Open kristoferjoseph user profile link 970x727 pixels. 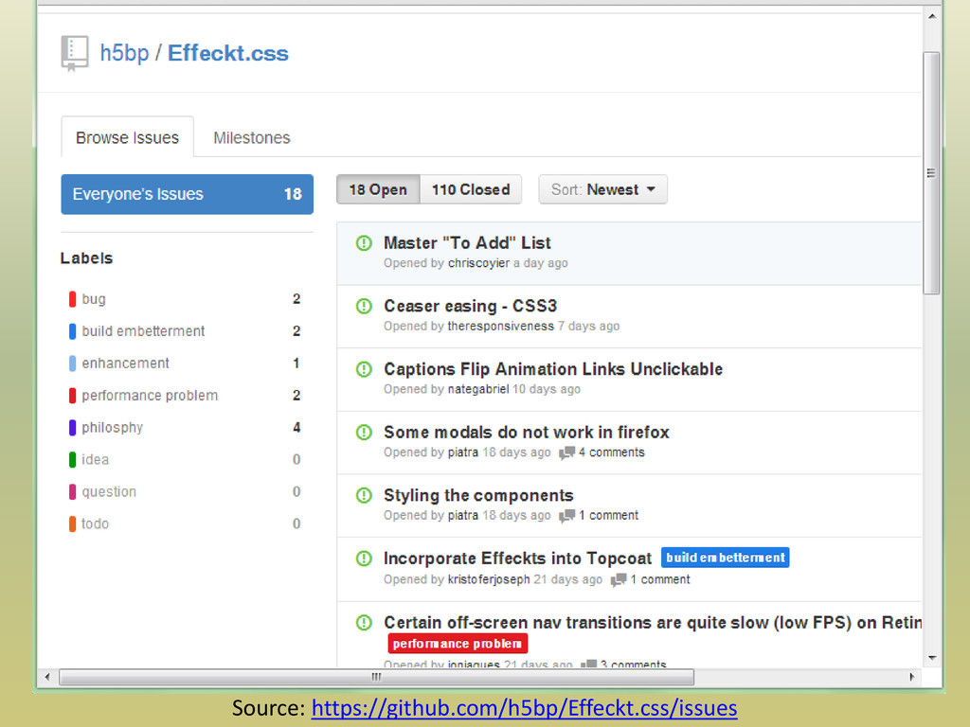point(489,580)
